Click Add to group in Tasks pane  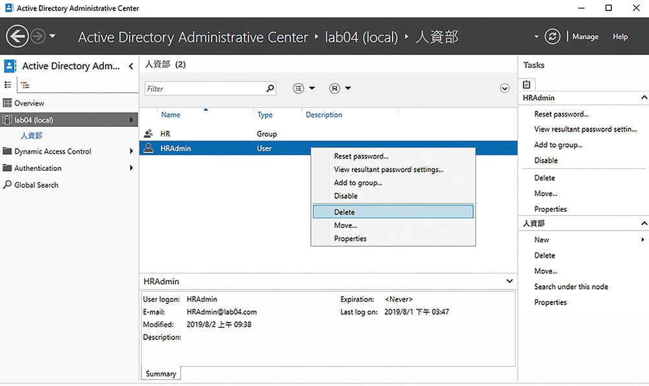[558, 145]
